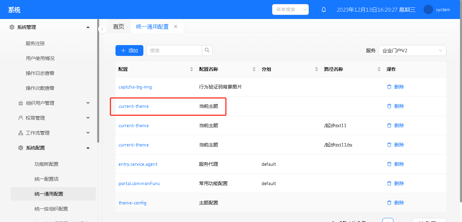The width and height of the screenshot is (462, 222).
Task: Click the search magnifier icon button
Action: click(x=207, y=51)
